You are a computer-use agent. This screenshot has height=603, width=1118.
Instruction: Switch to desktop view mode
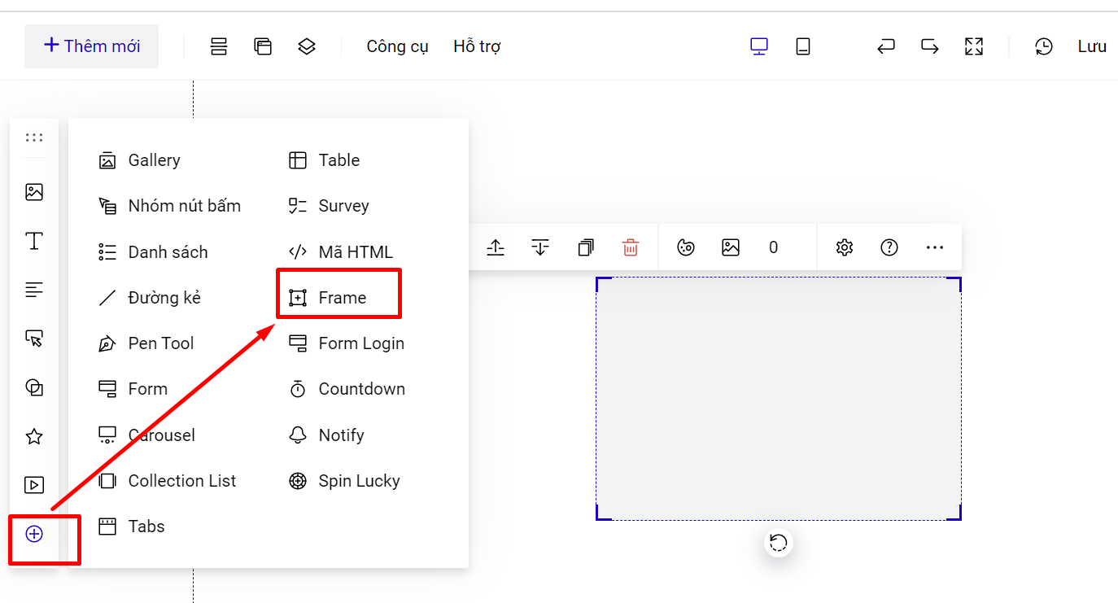[759, 46]
